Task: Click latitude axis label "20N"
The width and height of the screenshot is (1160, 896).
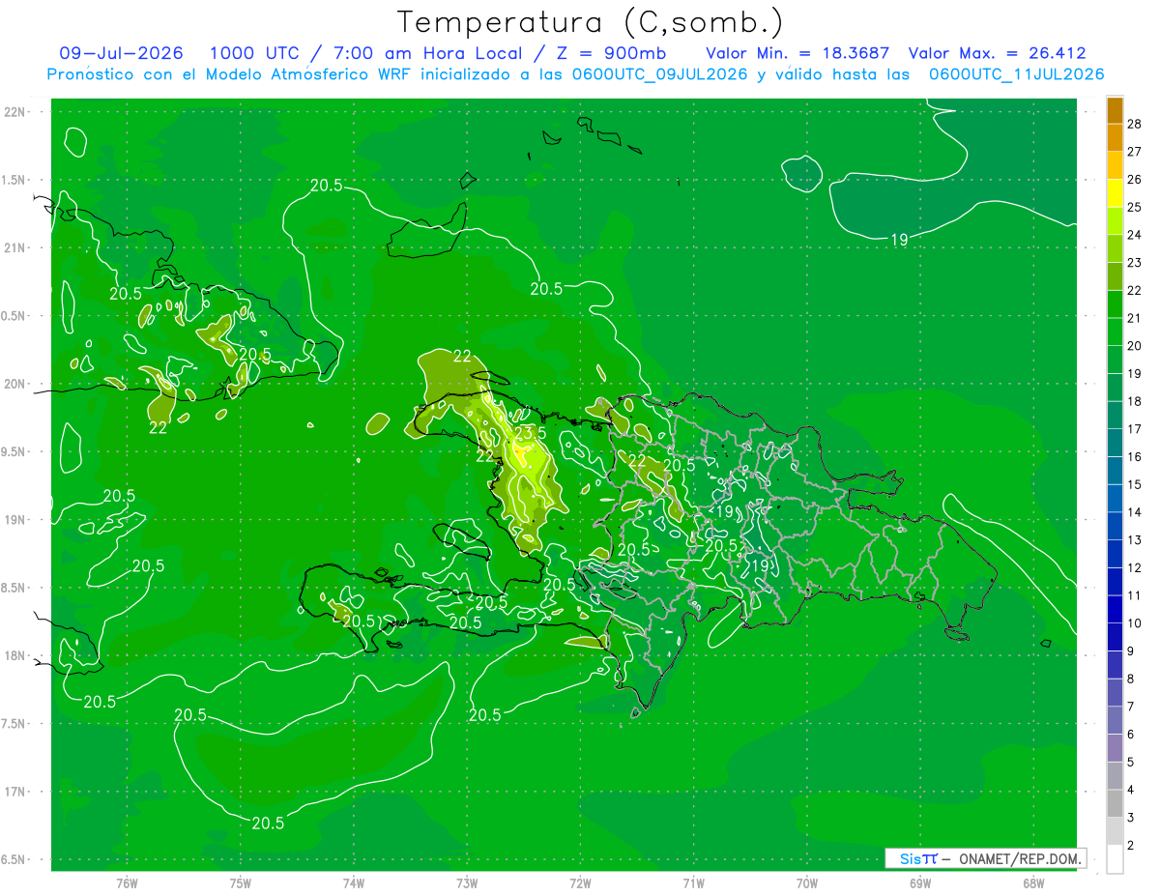Action: [x=14, y=384]
